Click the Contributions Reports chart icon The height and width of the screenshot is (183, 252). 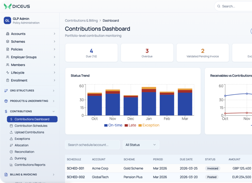click(x=11, y=165)
